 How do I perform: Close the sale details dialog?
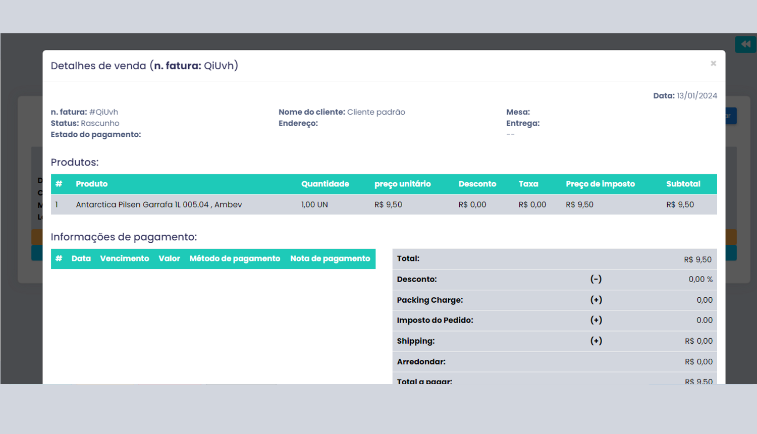tap(713, 63)
